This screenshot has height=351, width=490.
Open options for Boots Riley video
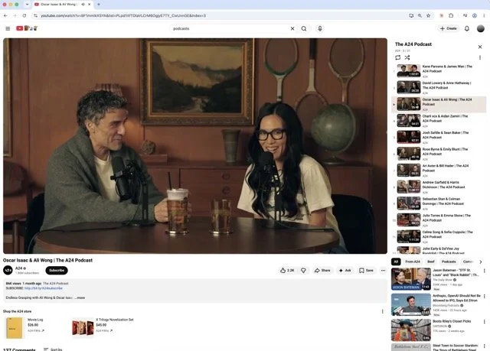(x=484, y=322)
